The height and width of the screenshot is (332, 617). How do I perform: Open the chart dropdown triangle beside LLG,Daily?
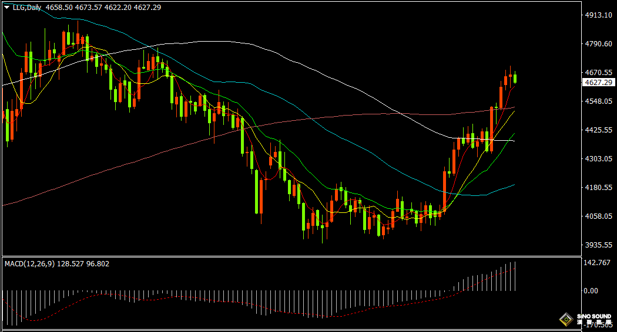click(6, 8)
